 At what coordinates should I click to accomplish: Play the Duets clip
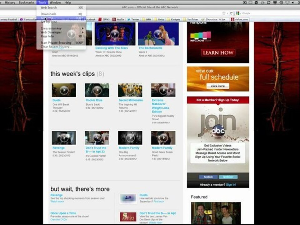pyautogui.click(x=64, y=90)
